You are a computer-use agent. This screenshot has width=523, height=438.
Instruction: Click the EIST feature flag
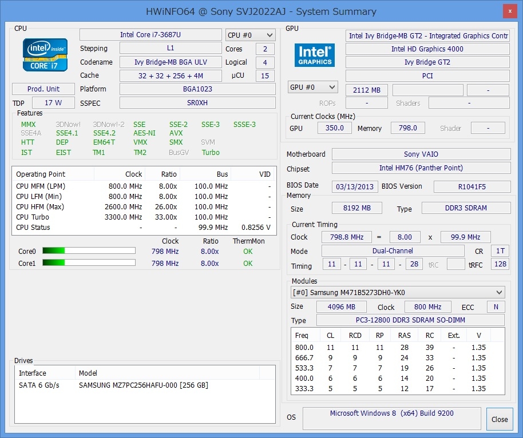[x=64, y=152]
